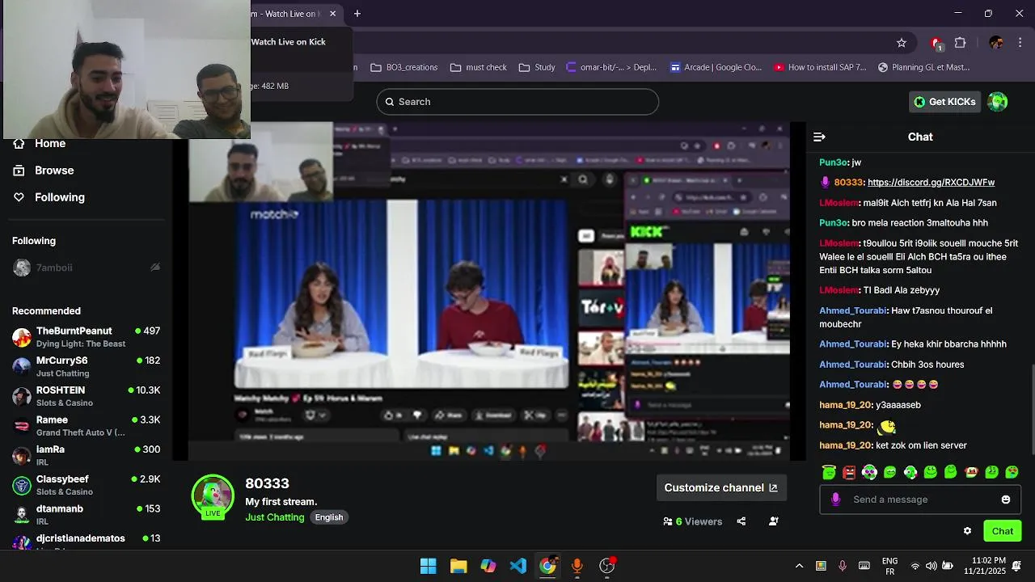Click Windows Start button
The height and width of the screenshot is (582, 1035).
pyautogui.click(x=429, y=566)
